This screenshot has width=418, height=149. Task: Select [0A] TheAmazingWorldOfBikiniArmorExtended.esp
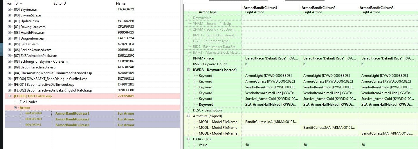[53, 73]
